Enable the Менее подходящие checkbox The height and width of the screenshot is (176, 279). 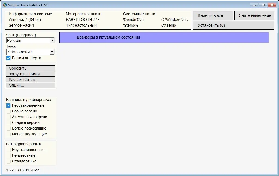tap(8, 134)
